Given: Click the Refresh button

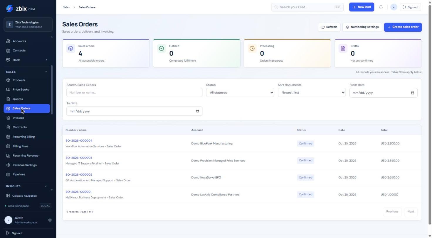Looking at the screenshot, I should coord(329,27).
